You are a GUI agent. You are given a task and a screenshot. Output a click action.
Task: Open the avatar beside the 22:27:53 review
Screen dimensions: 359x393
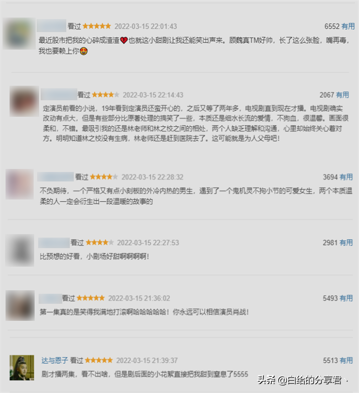pyautogui.click(x=20, y=250)
